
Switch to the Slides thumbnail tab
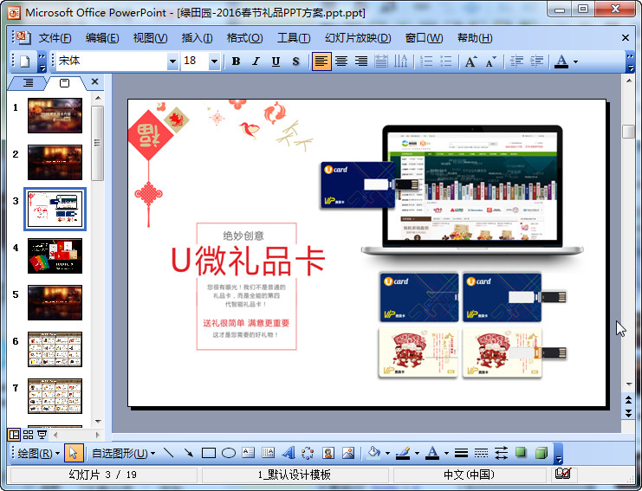pyautogui.click(x=65, y=83)
